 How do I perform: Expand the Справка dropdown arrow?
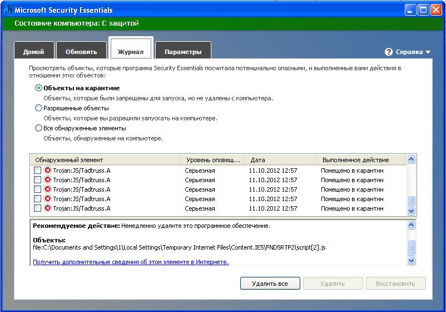pos(428,52)
